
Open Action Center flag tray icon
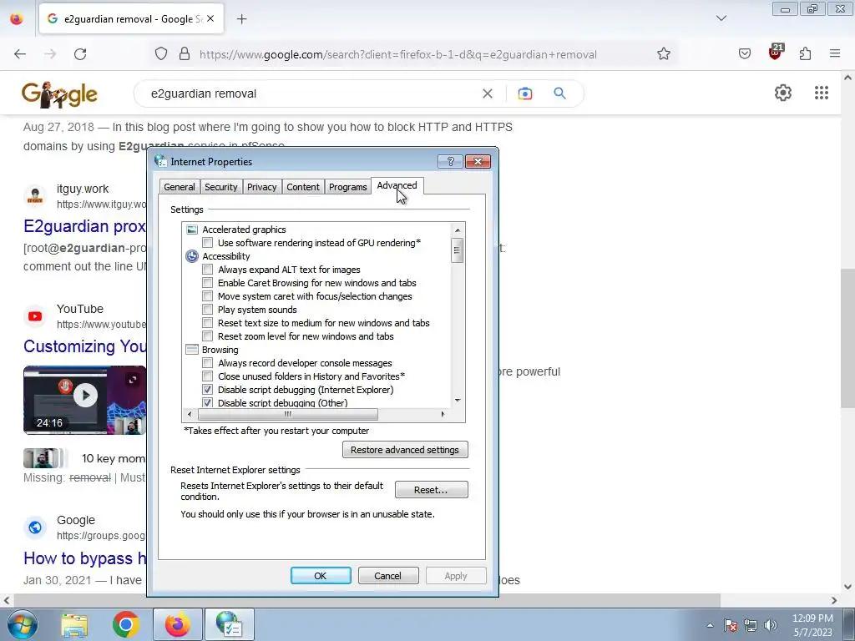(x=731, y=625)
